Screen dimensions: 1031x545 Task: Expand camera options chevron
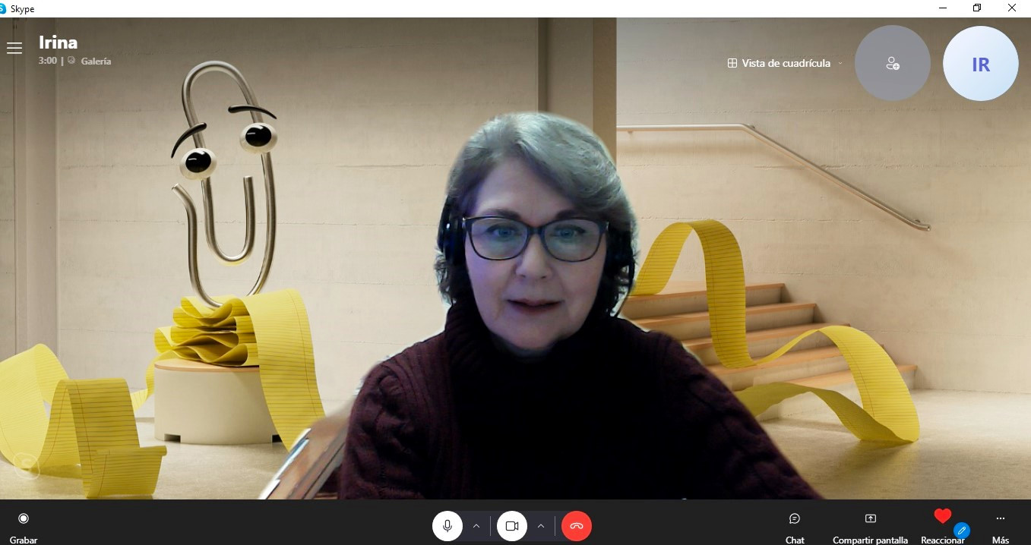click(541, 526)
